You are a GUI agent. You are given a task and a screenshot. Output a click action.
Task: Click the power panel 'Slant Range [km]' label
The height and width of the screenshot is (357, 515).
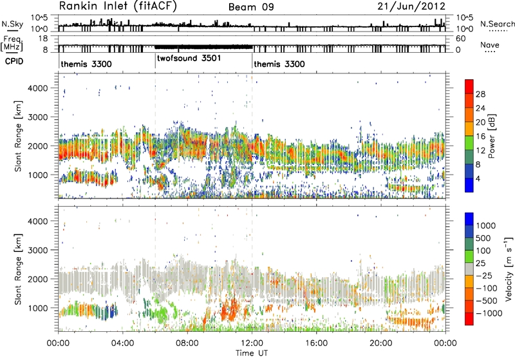(x=18, y=136)
